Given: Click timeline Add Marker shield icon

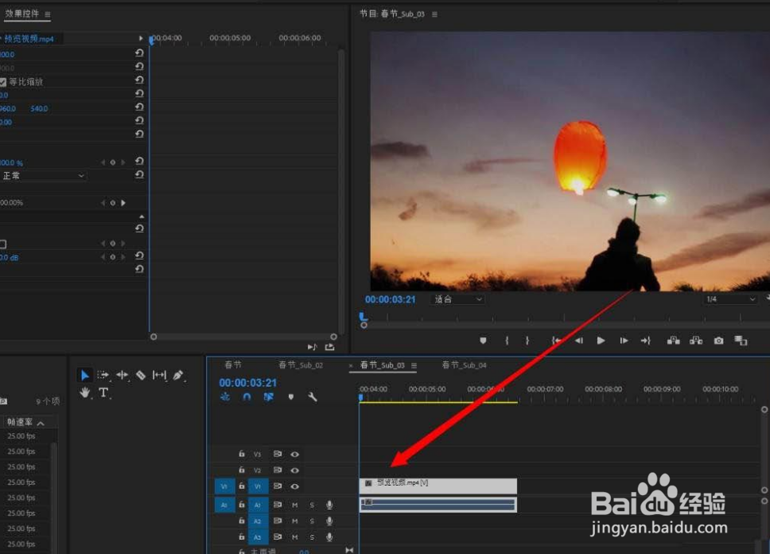Looking at the screenshot, I should point(290,396).
